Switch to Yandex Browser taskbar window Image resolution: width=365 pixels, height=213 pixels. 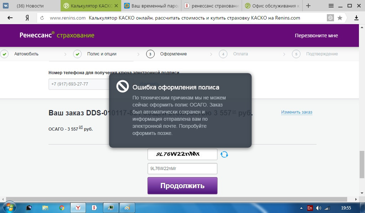click(78, 208)
